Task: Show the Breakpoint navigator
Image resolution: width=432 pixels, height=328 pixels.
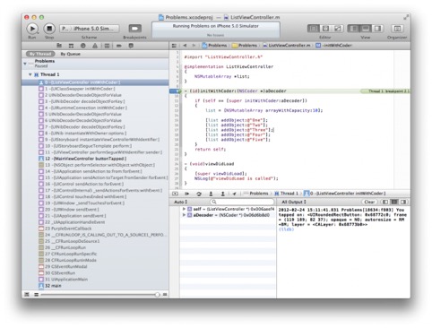Action: 119,46
